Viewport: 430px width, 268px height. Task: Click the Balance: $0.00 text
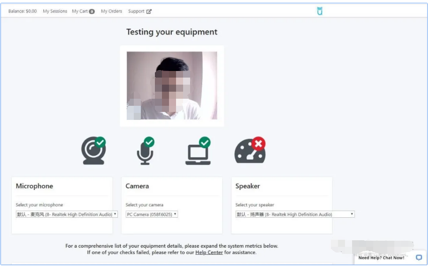(x=23, y=11)
